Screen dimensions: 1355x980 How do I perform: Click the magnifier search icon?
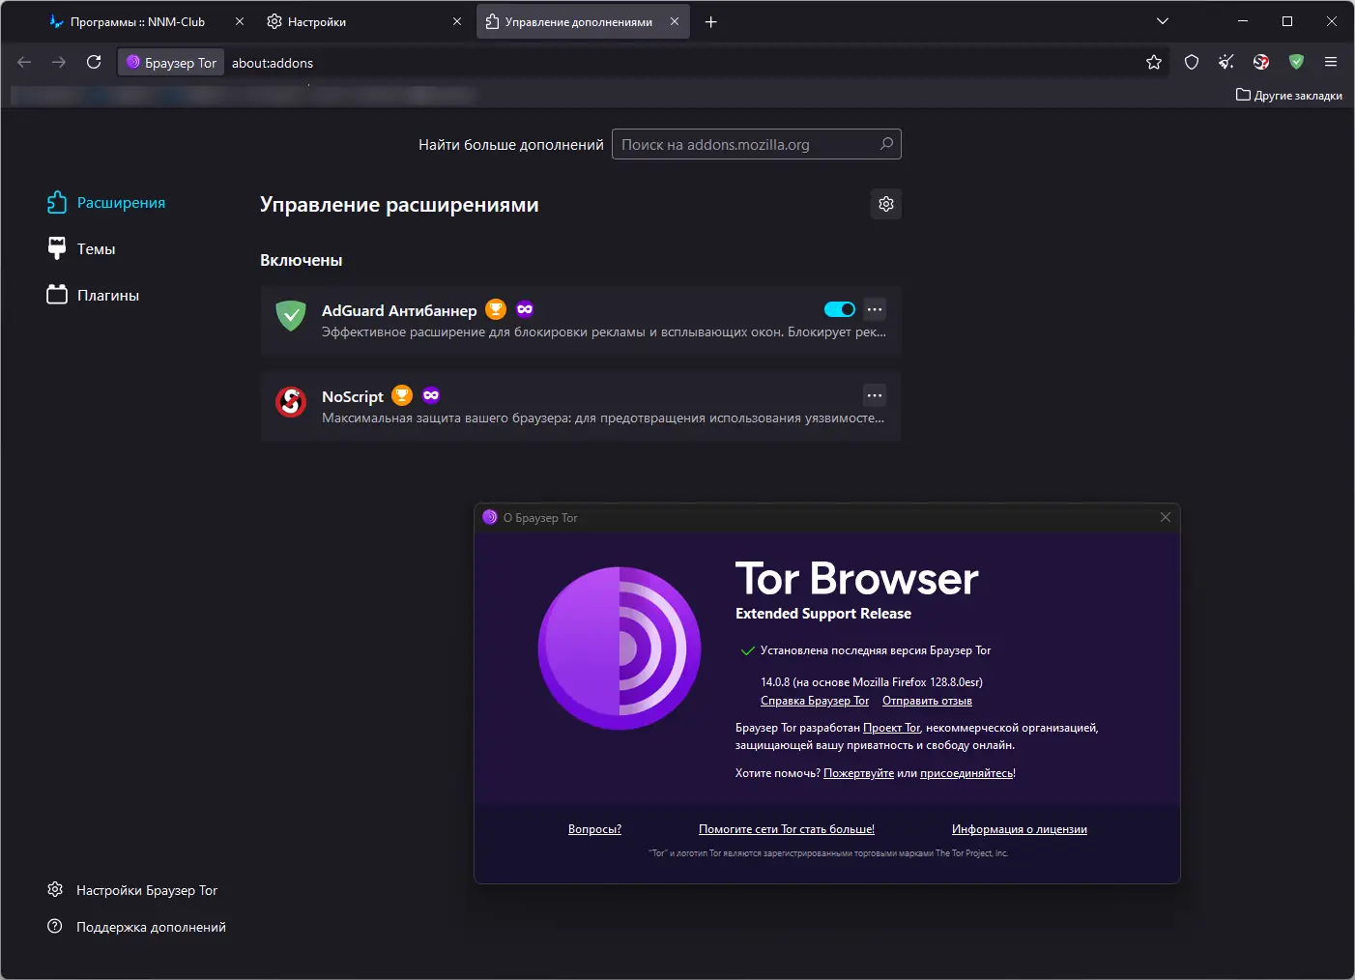(886, 144)
